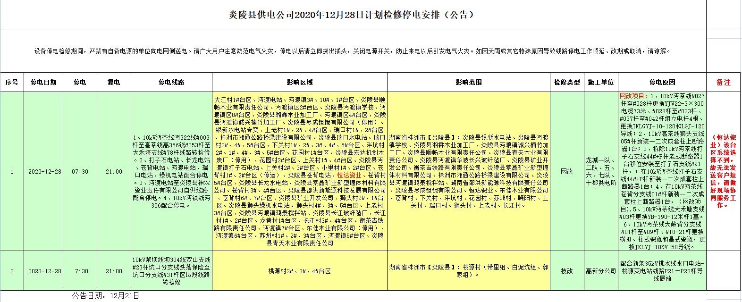
Task: Select the 停电线路 column header
Action: (171, 82)
